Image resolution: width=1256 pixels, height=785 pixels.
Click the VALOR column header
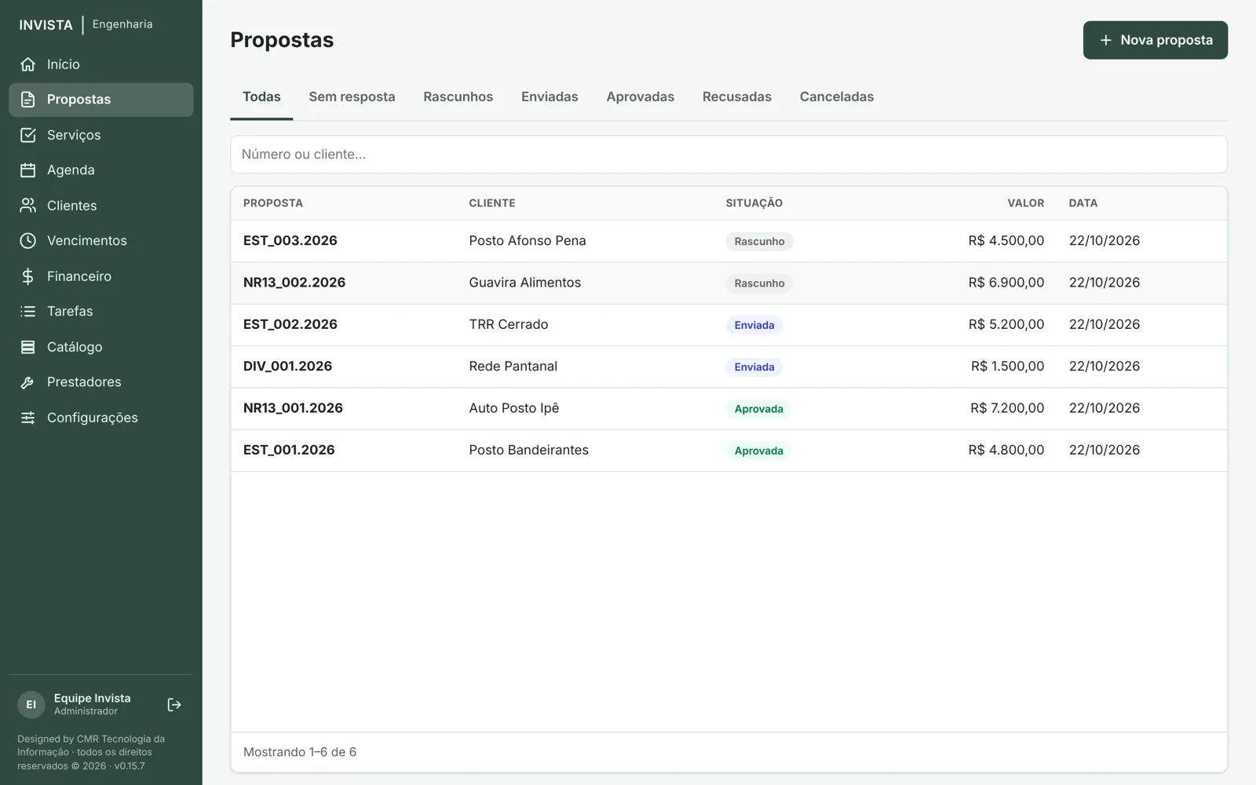pyautogui.click(x=1025, y=203)
